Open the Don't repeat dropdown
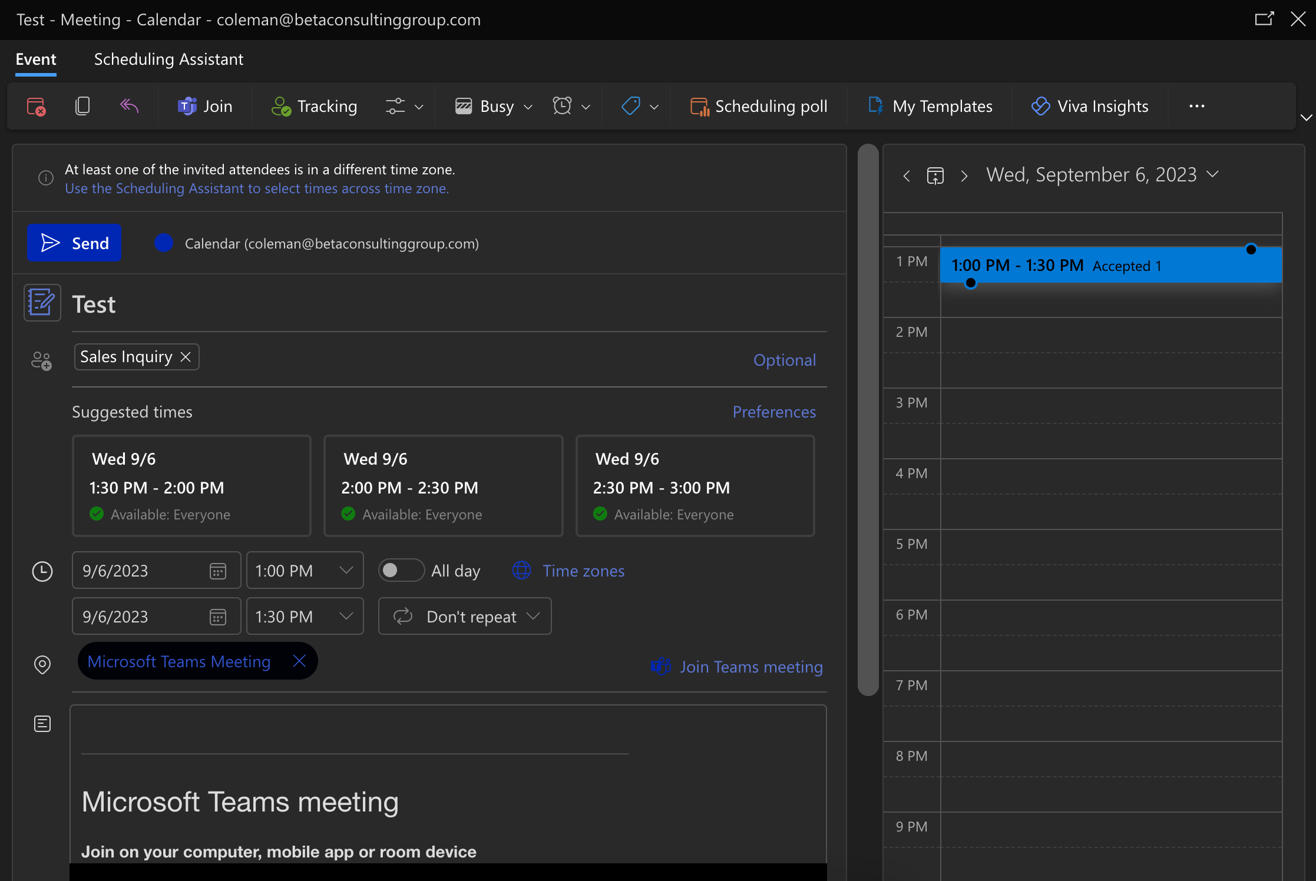This screenshot has height=881, width=1316. click(x=465, y=617)
